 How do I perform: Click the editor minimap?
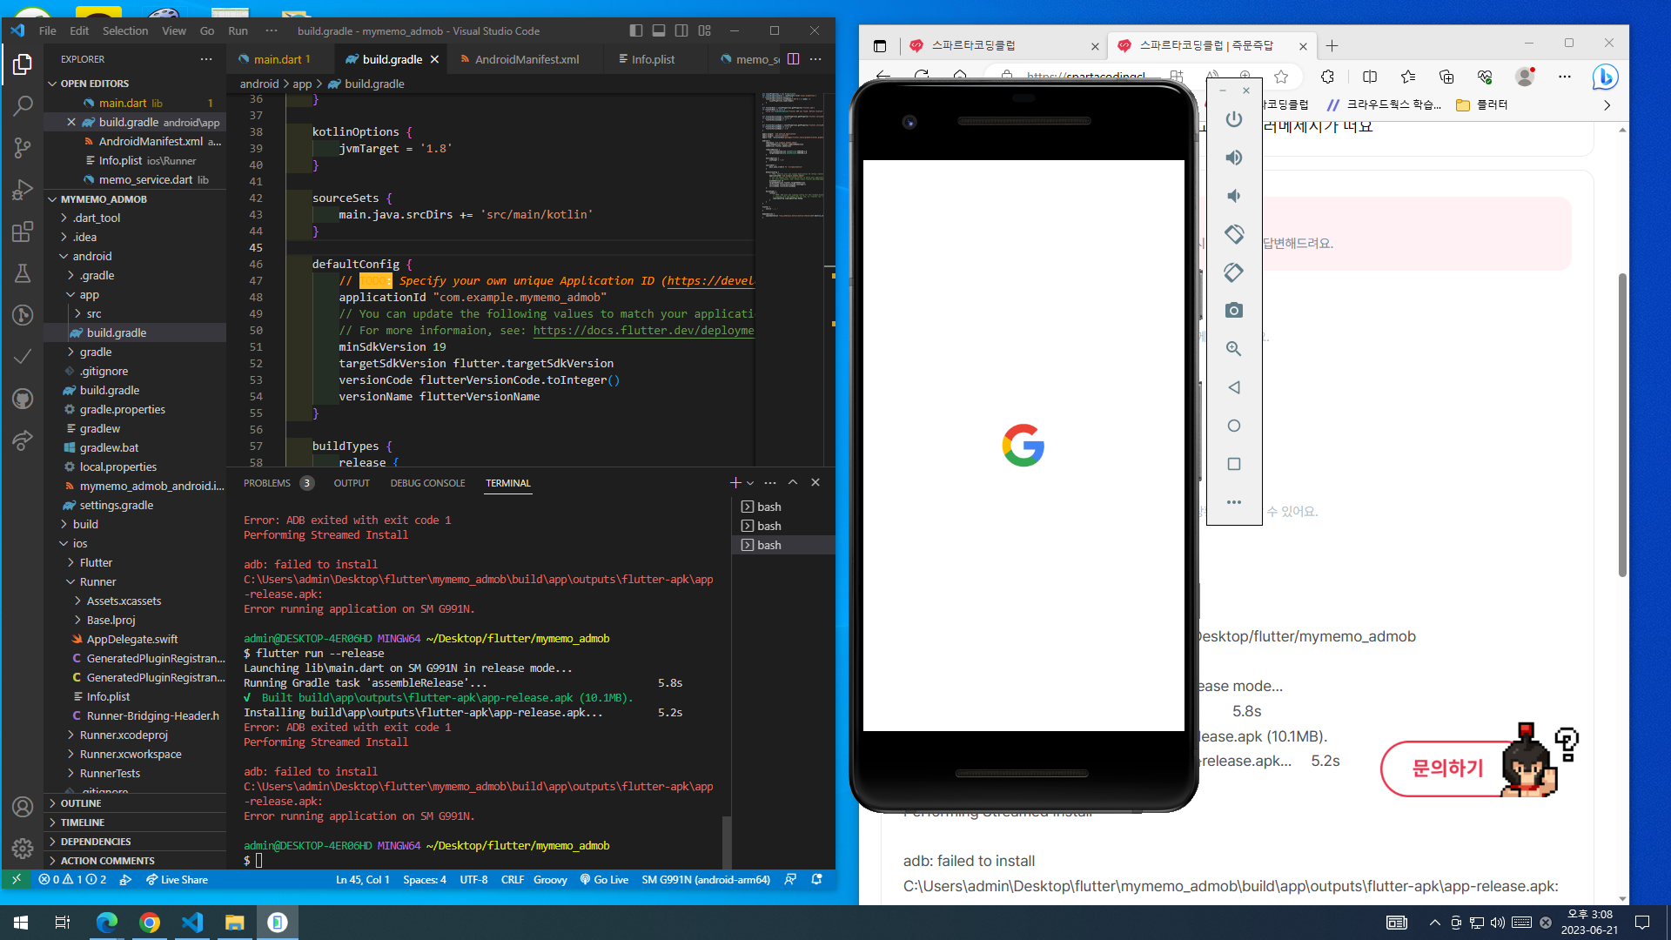coord(793,155)
